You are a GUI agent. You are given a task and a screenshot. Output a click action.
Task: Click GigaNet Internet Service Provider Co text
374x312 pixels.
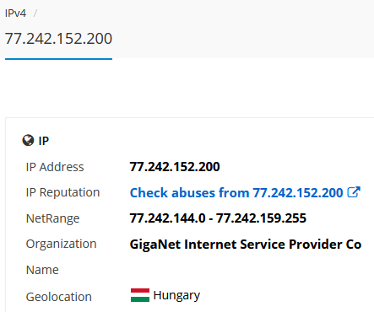coord(246,244)
